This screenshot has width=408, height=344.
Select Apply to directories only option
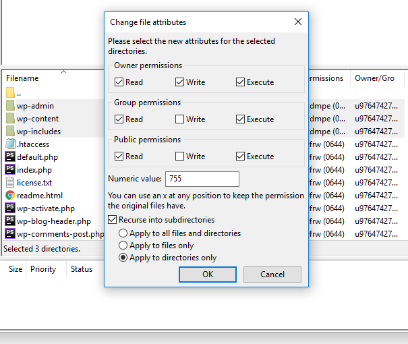point(123,258)
